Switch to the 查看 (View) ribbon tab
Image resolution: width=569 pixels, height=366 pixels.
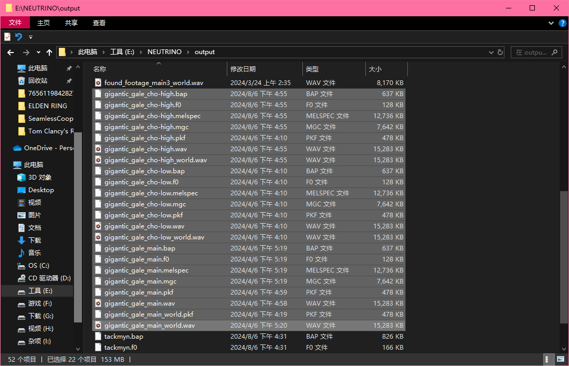99,23
